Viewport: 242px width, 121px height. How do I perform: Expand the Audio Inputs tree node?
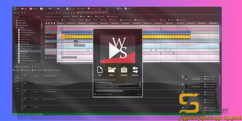pyautogui.click(x=14, y=21)
